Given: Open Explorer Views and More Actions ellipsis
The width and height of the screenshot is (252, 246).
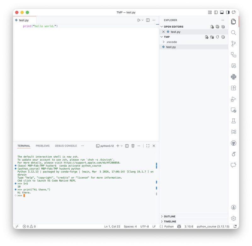Looking at the screenshot, I should 223,20.
